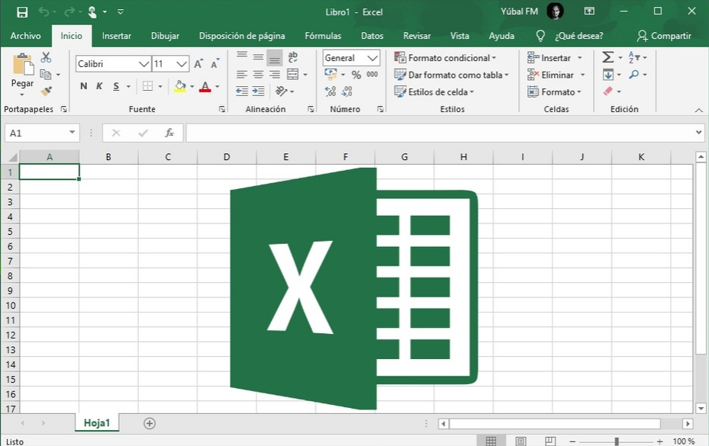This screenshot has width=709, height=446.
Task: Click the Pegar clipboard icon
Action: [x=23, y=64]
